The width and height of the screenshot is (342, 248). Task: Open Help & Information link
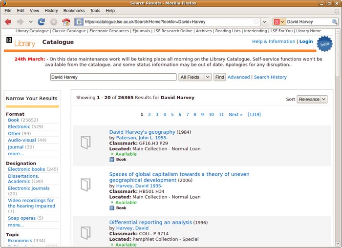[274, 41]
